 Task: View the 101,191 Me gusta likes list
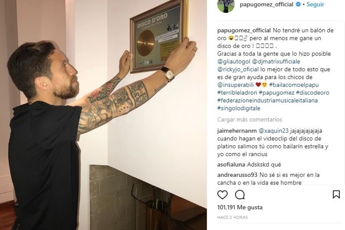[240, 207]
